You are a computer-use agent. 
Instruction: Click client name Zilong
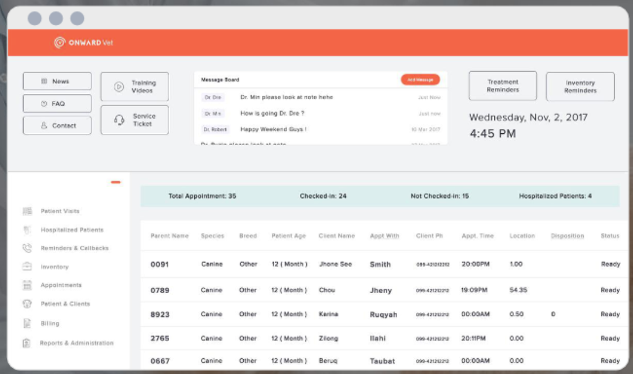pos(329,339)
